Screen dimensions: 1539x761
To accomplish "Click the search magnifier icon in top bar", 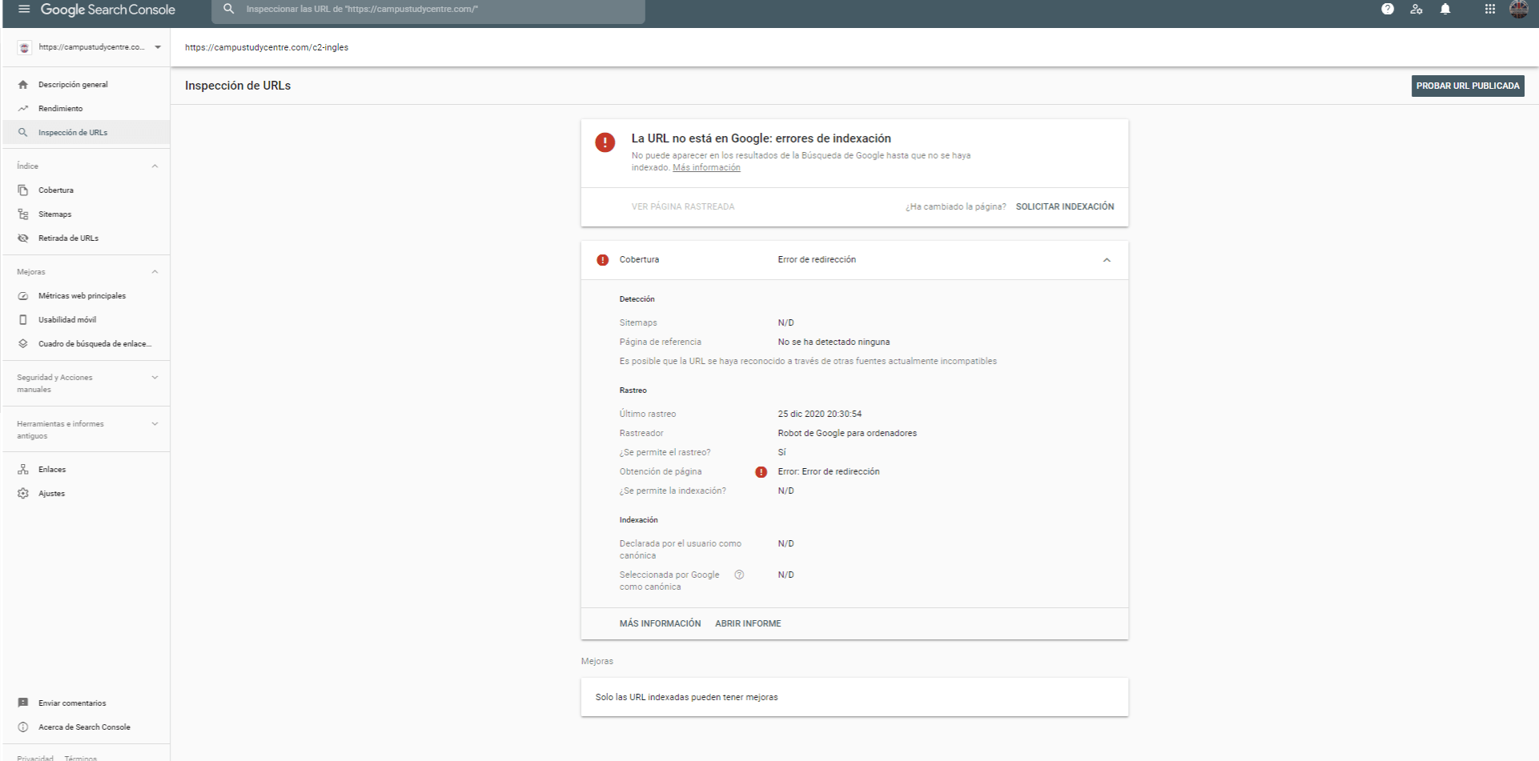I will pos(230,10).
